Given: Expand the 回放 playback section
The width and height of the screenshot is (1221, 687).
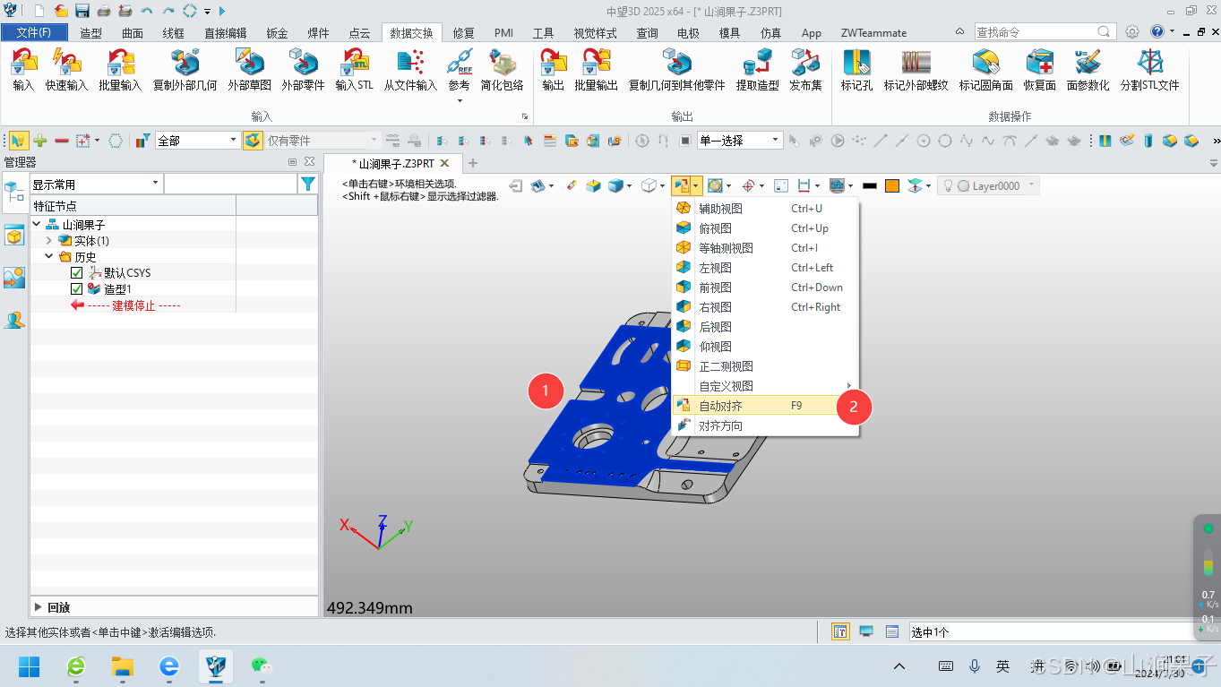Looking at the screenshot, I should [x=39, y=606].
